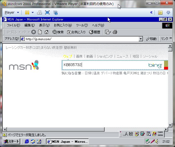Image resolution: width=175 pixels, height=147 pixels.
Task: Click the bing search submit button
Action: tap(166, 65)
